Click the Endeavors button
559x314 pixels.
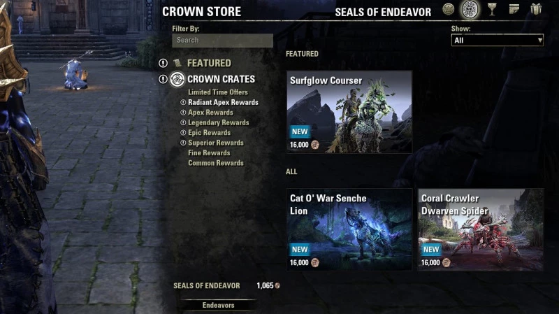[218, 305]
